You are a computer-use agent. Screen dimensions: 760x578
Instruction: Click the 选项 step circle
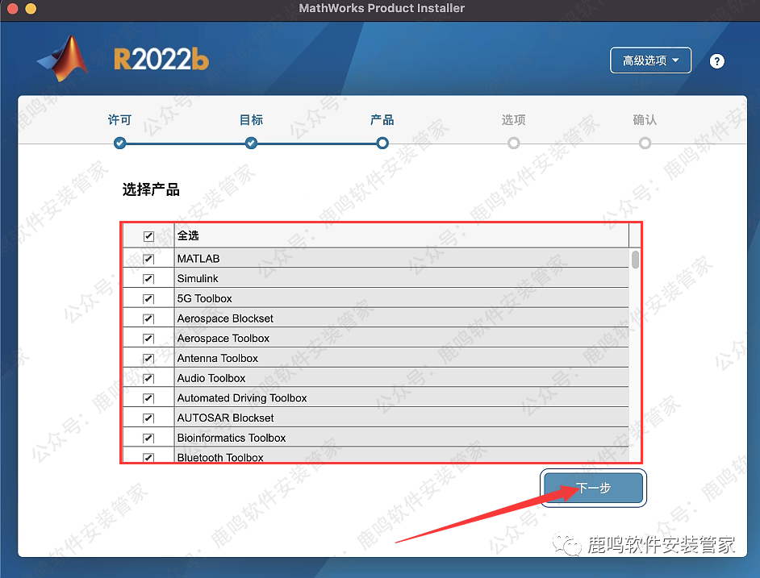coord(513,143)
